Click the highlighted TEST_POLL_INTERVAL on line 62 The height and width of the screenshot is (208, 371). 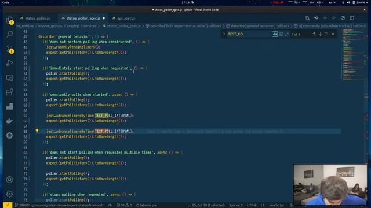click(x=112, y=116)
